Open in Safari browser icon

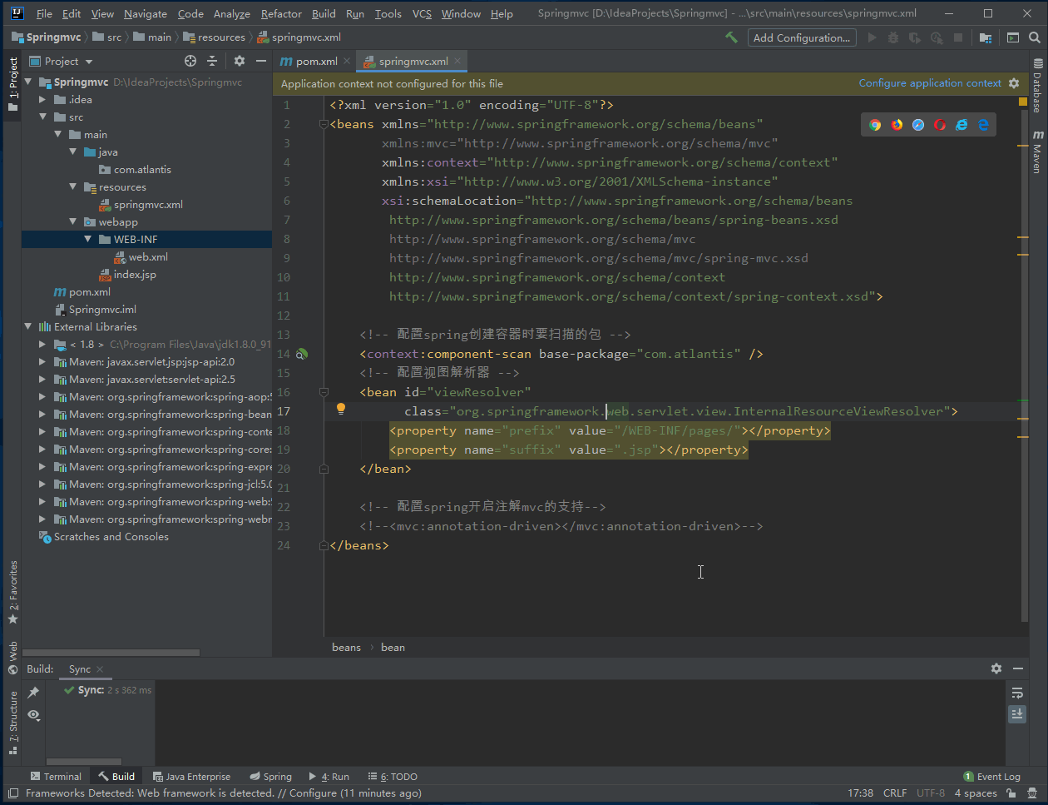coord(918,125)
